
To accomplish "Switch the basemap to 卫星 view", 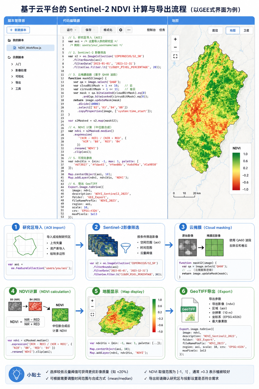I will 246,30.
